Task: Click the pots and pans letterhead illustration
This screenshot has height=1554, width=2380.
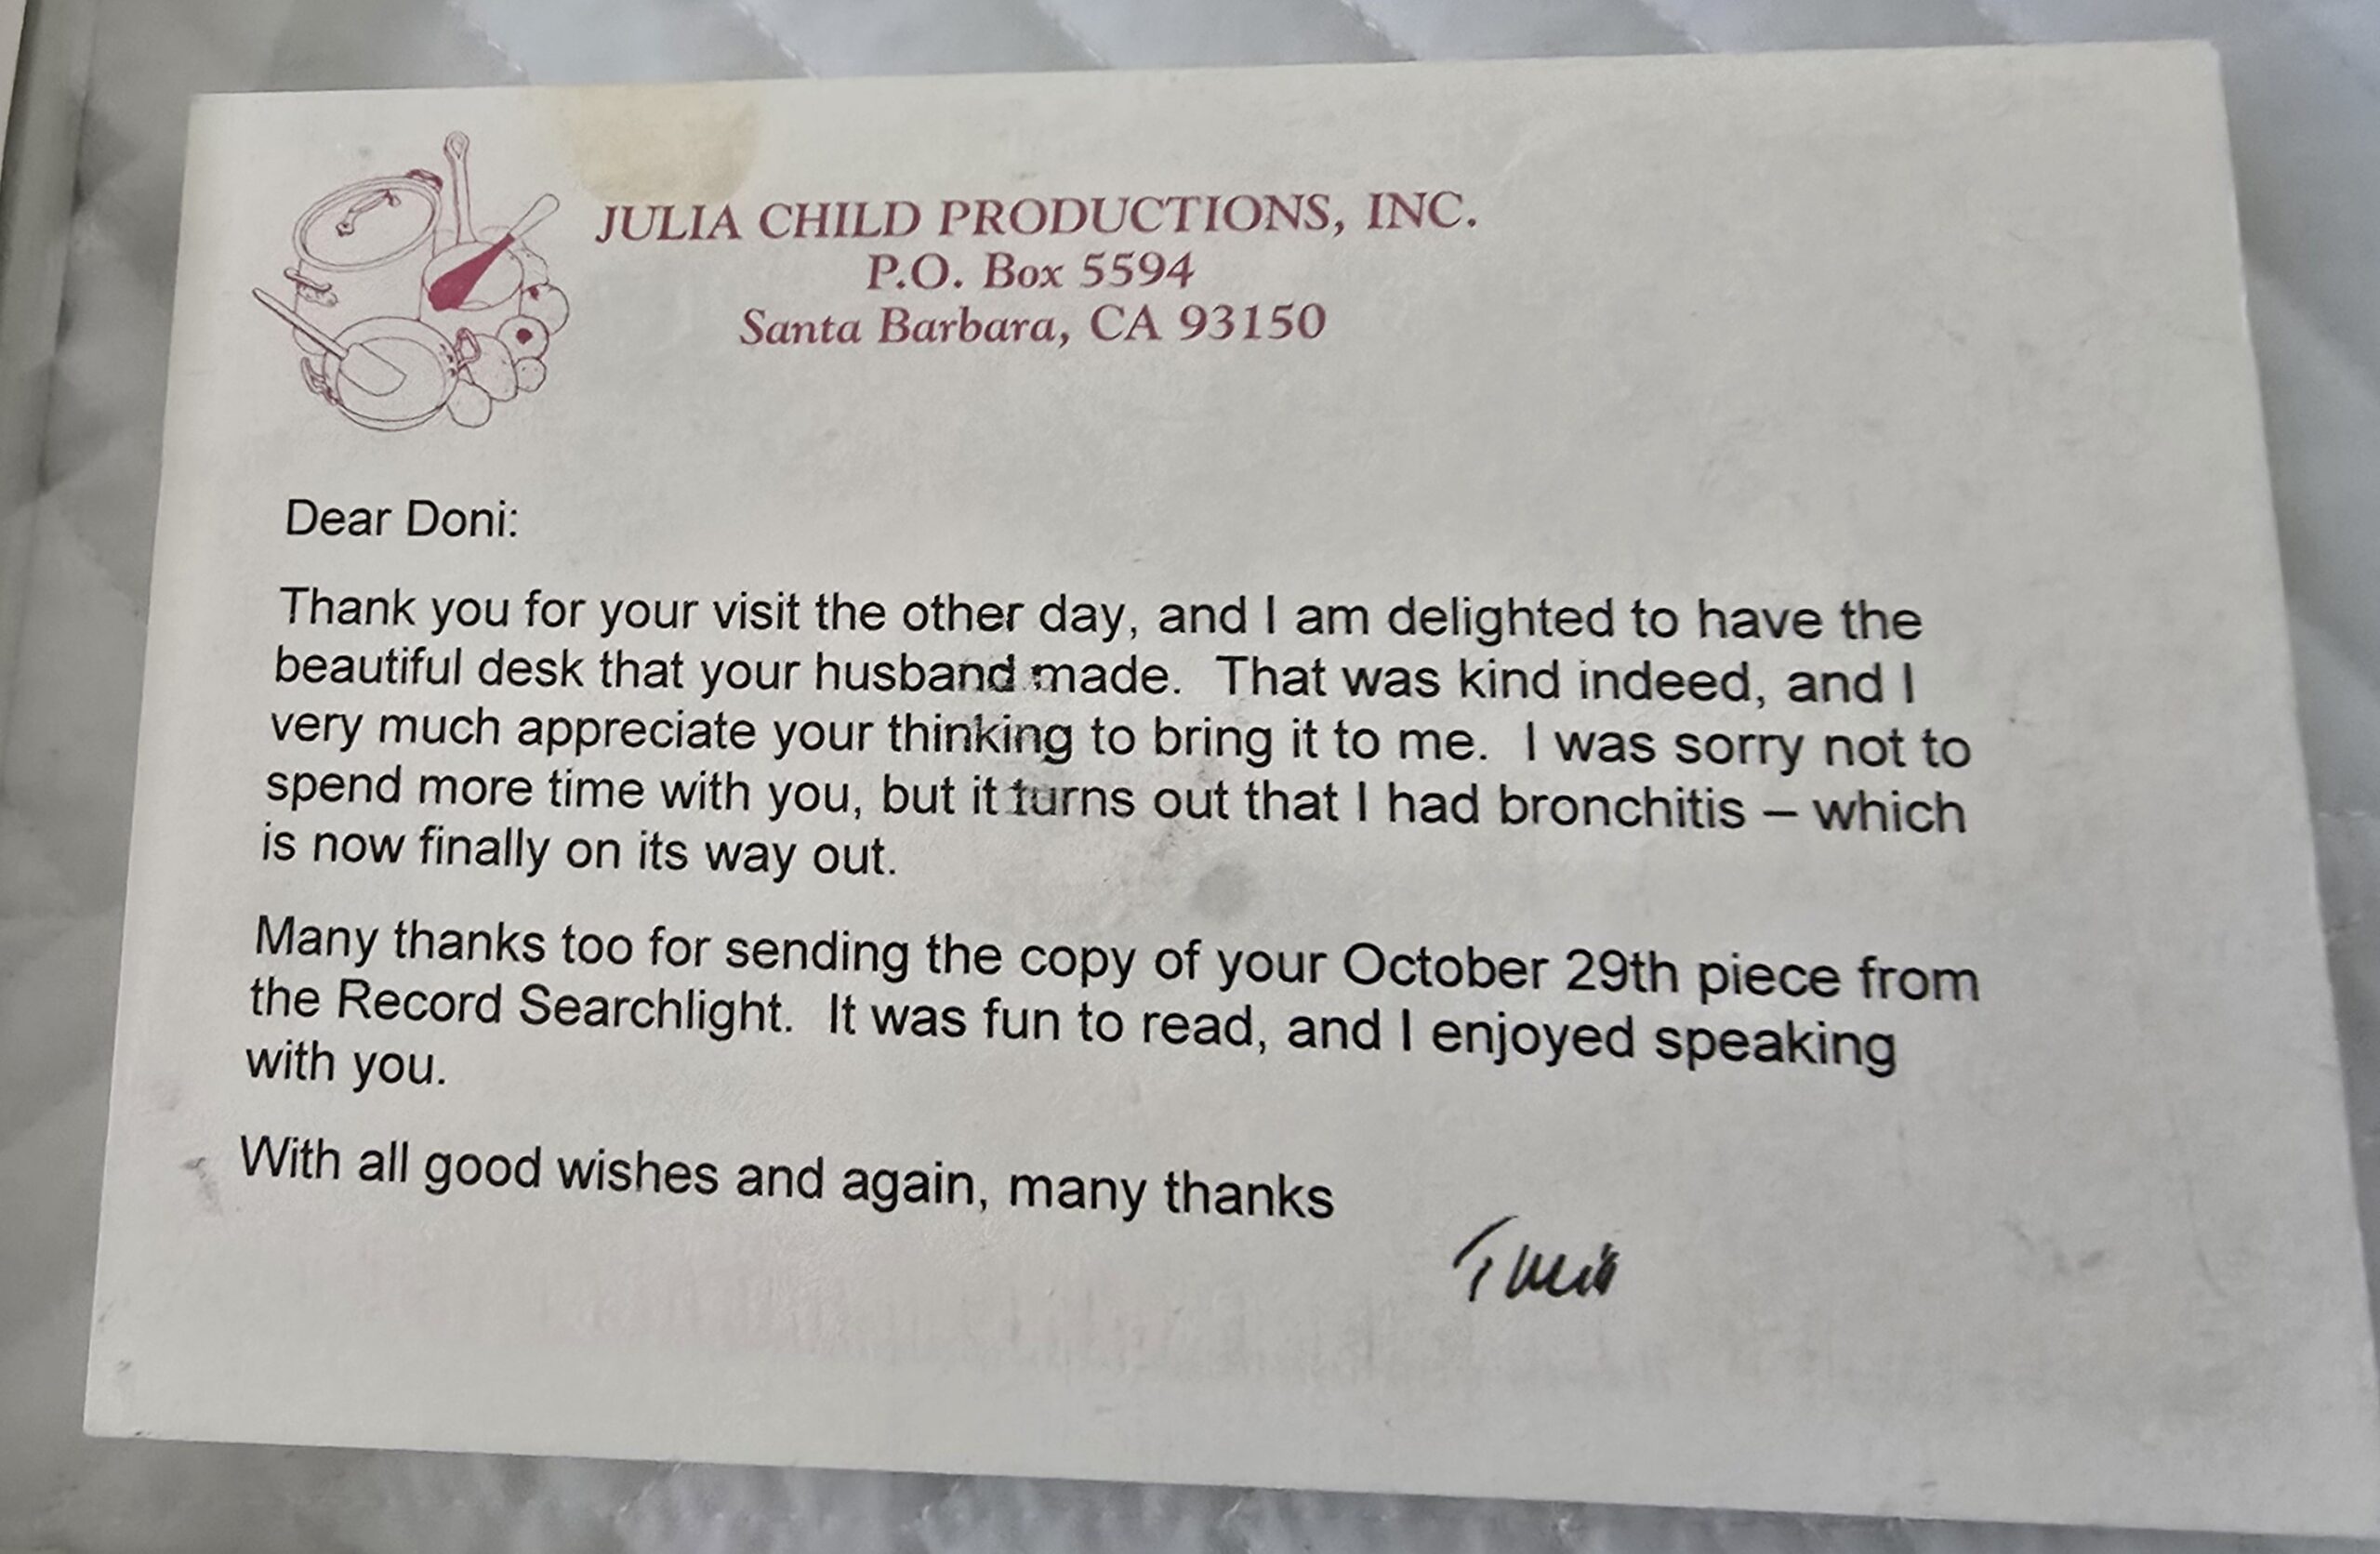Action: 410,285
